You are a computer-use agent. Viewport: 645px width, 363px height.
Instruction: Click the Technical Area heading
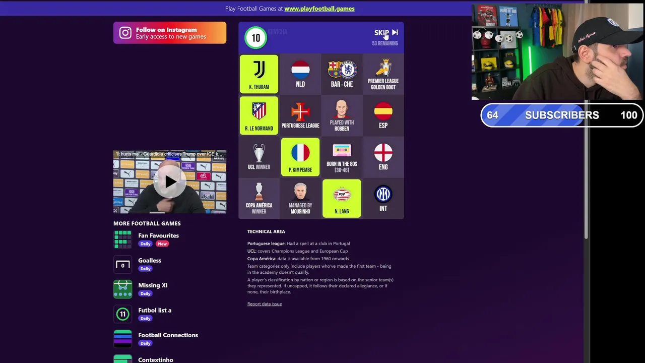(266, 231)
